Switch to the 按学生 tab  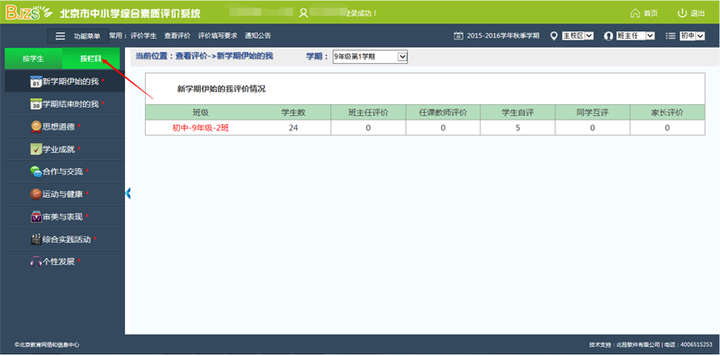point(33,58)
